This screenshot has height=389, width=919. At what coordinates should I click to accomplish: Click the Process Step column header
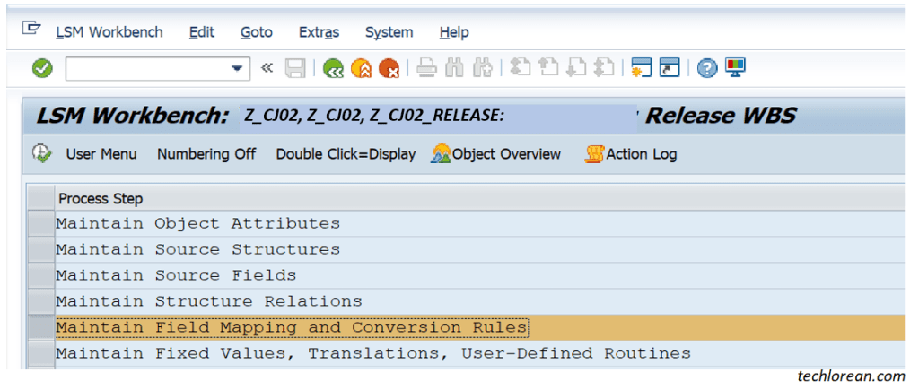click(480, 198)
